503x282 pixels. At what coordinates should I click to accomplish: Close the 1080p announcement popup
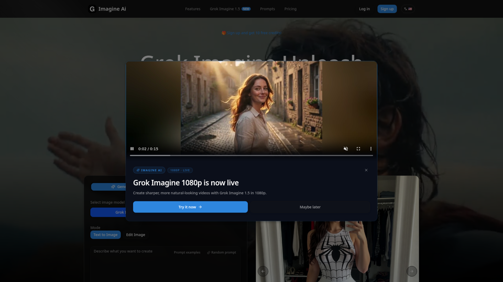(x=366, y=170)
